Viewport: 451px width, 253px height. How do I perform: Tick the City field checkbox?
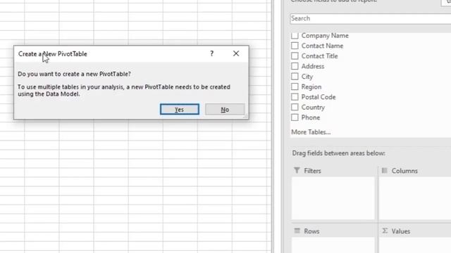point(295,77)
